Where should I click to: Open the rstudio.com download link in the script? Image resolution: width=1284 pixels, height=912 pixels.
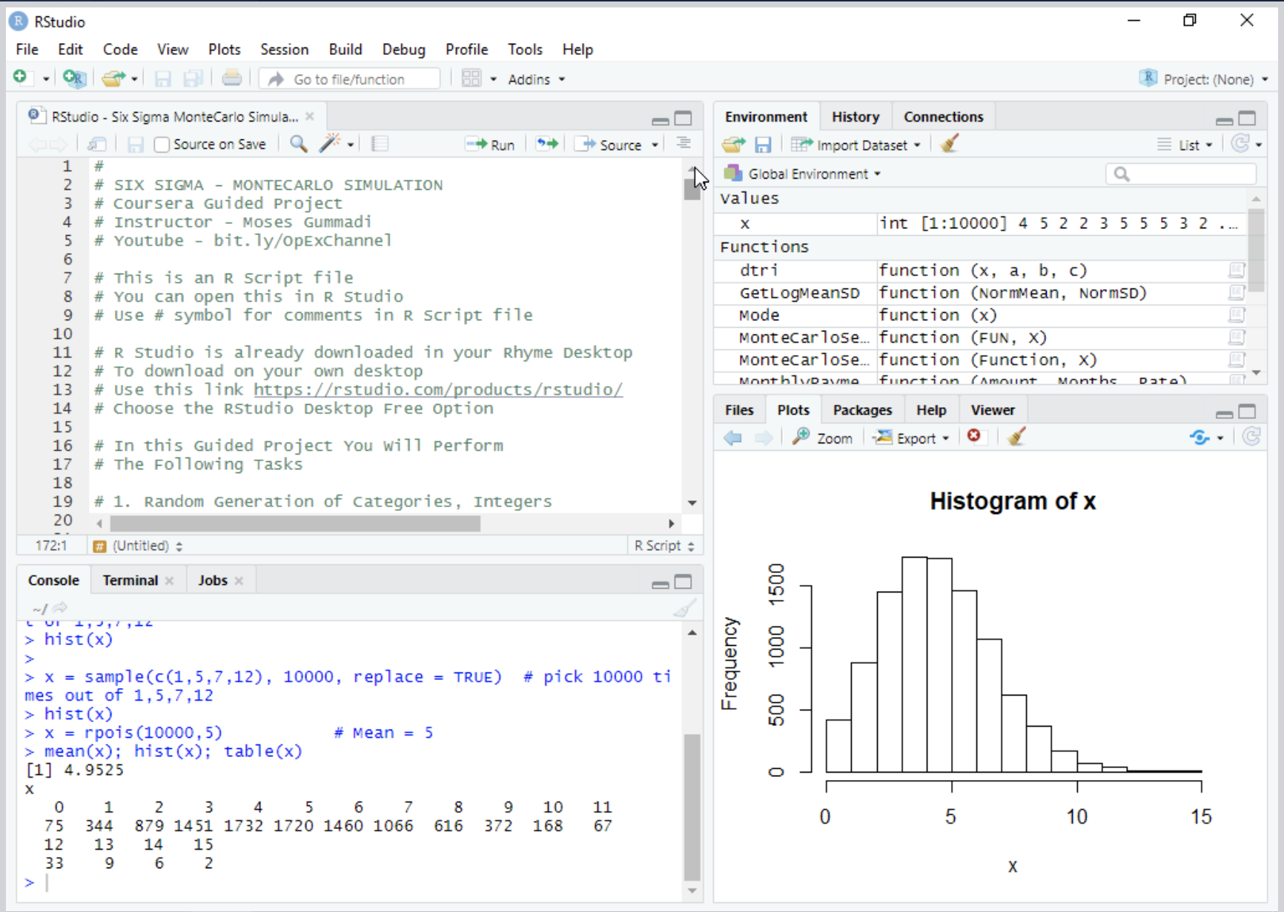437,389
